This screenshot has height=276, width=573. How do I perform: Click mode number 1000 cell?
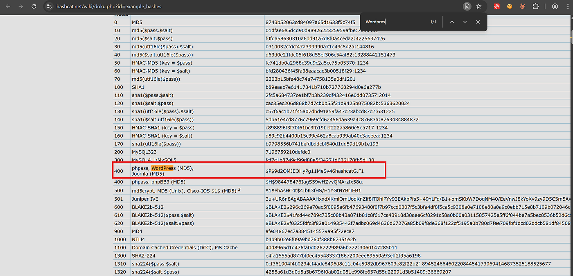122,240
